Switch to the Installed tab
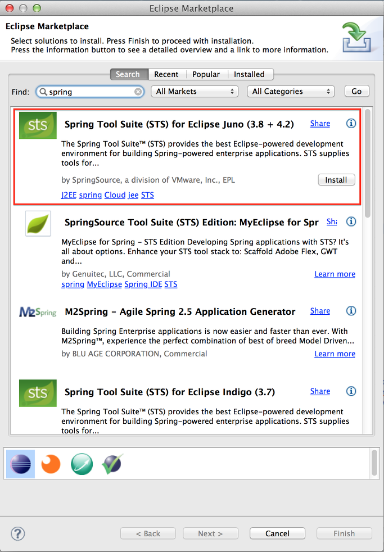Viewport: 384px width, 552px height. pyautogui.click(x=249, y=74)
